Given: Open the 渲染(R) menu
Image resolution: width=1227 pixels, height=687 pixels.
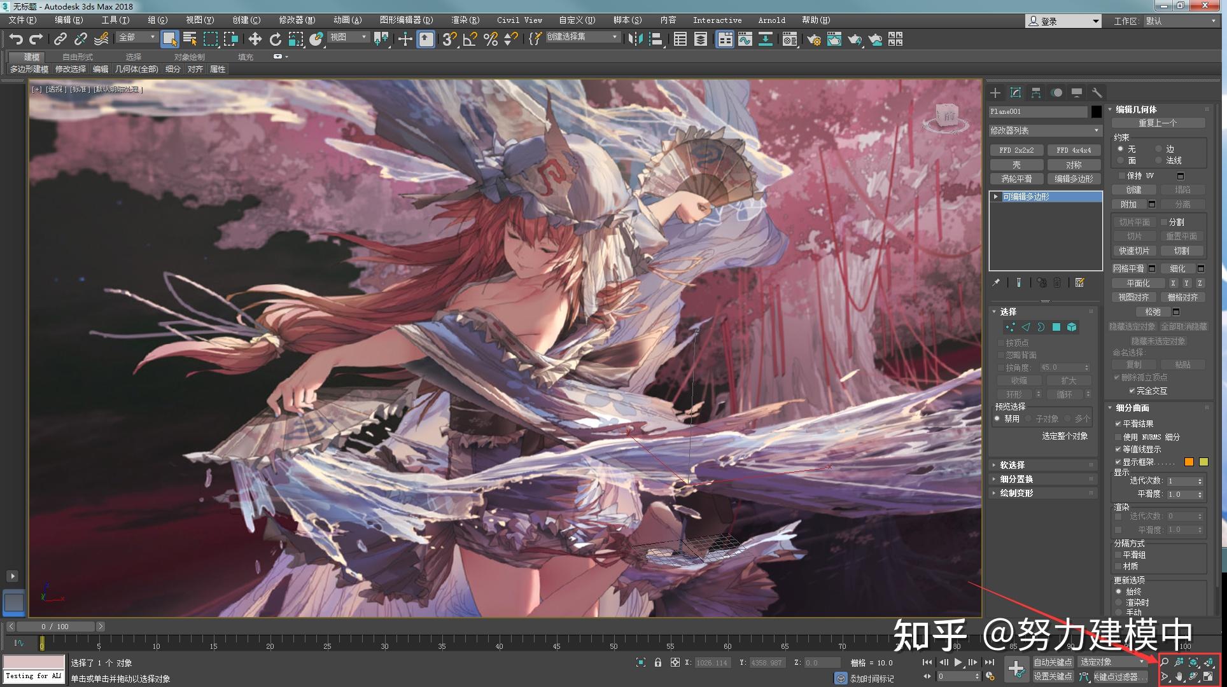Looking at the screenshot, I should coord(465,20).
